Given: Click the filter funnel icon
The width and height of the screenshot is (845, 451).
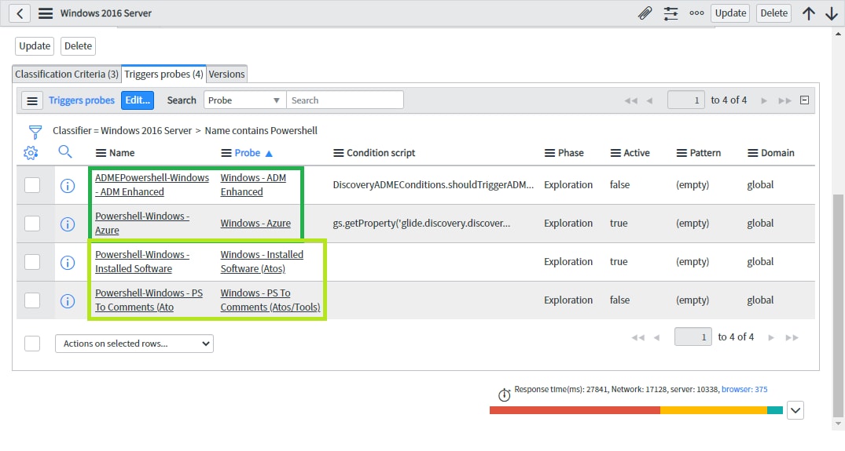Looking at the screenshot, I should point(35,132).
